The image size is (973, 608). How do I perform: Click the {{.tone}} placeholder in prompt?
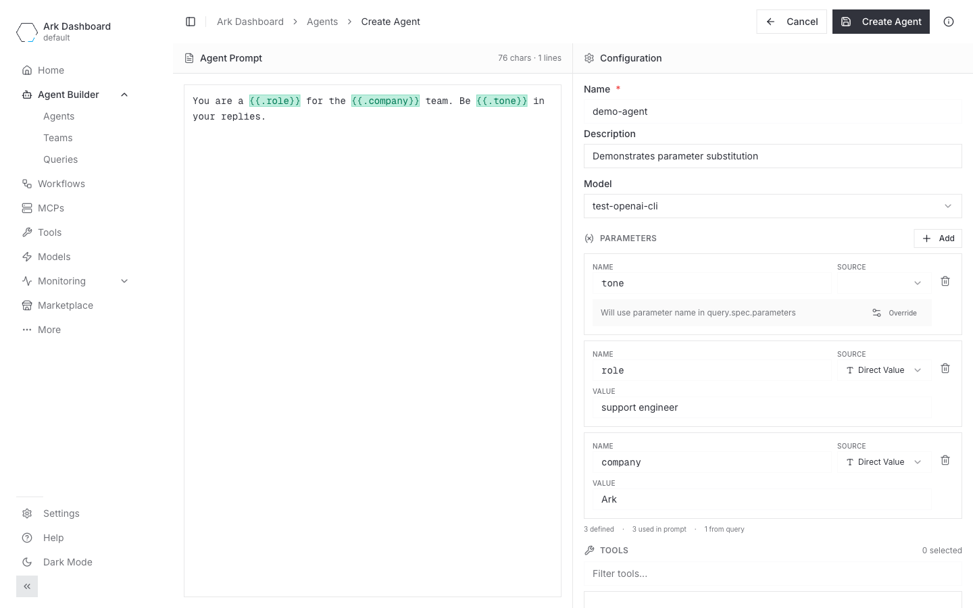(x=502, y=101)
